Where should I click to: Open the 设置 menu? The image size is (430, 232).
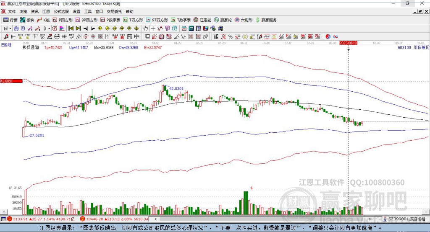point(76,11)
